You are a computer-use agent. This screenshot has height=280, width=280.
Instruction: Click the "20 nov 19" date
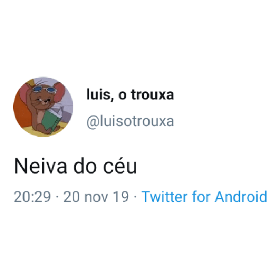[x=96, y=197]
